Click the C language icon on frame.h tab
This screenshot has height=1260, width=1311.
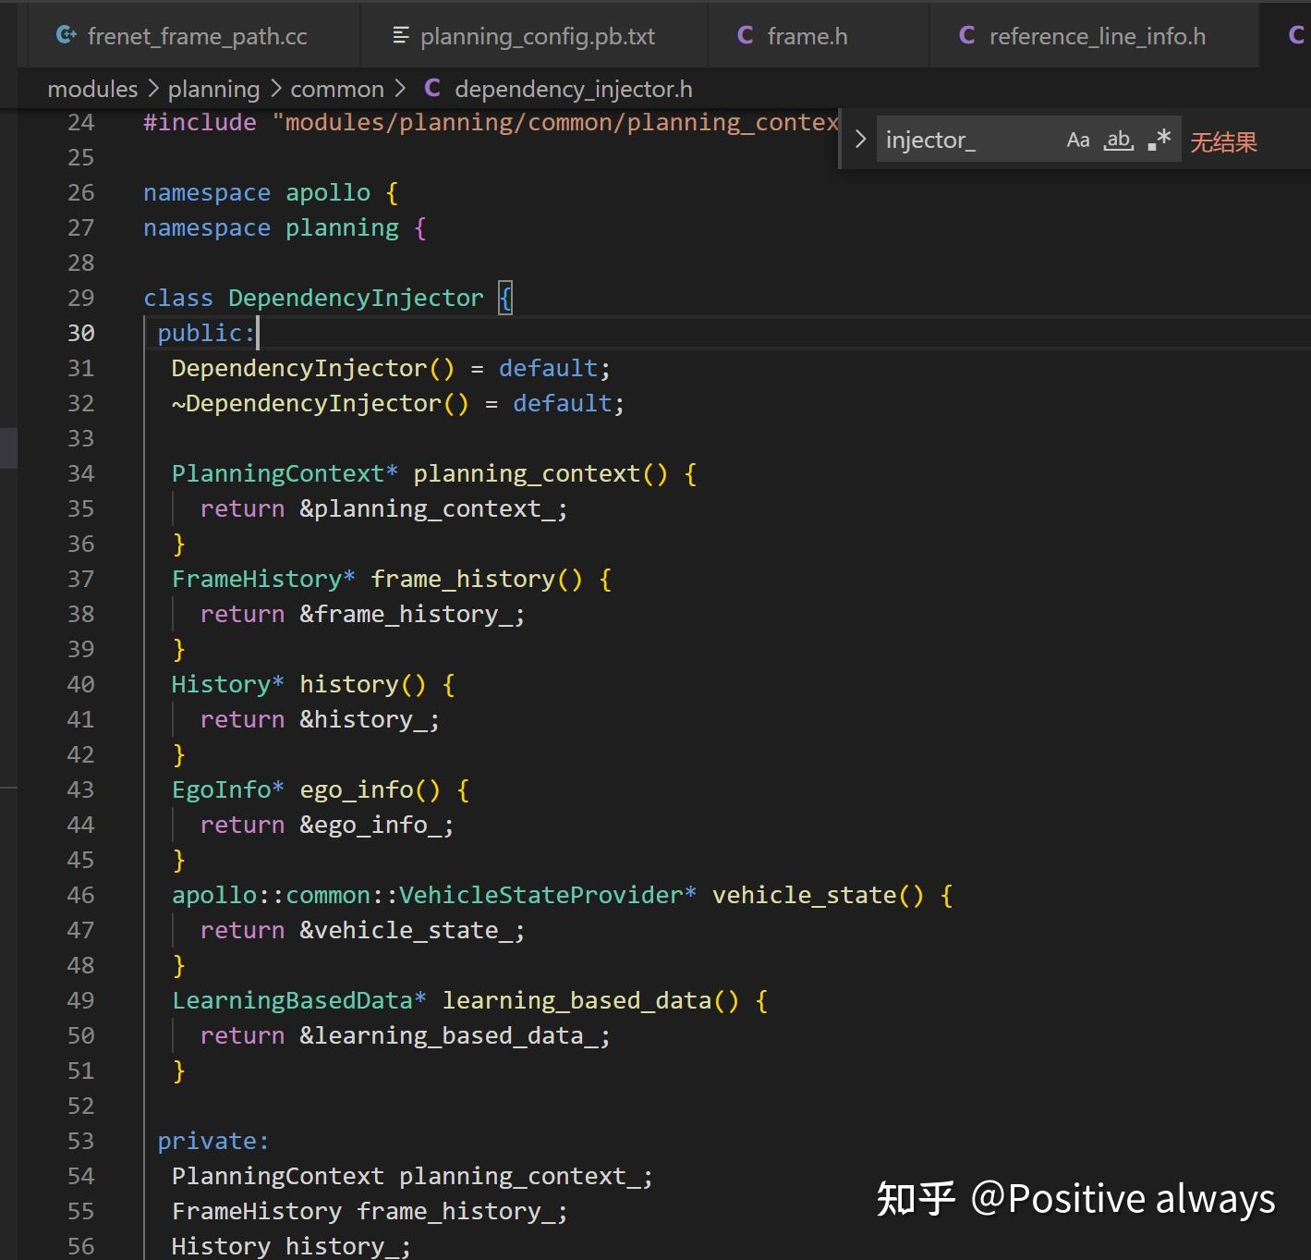click(745, 35)
